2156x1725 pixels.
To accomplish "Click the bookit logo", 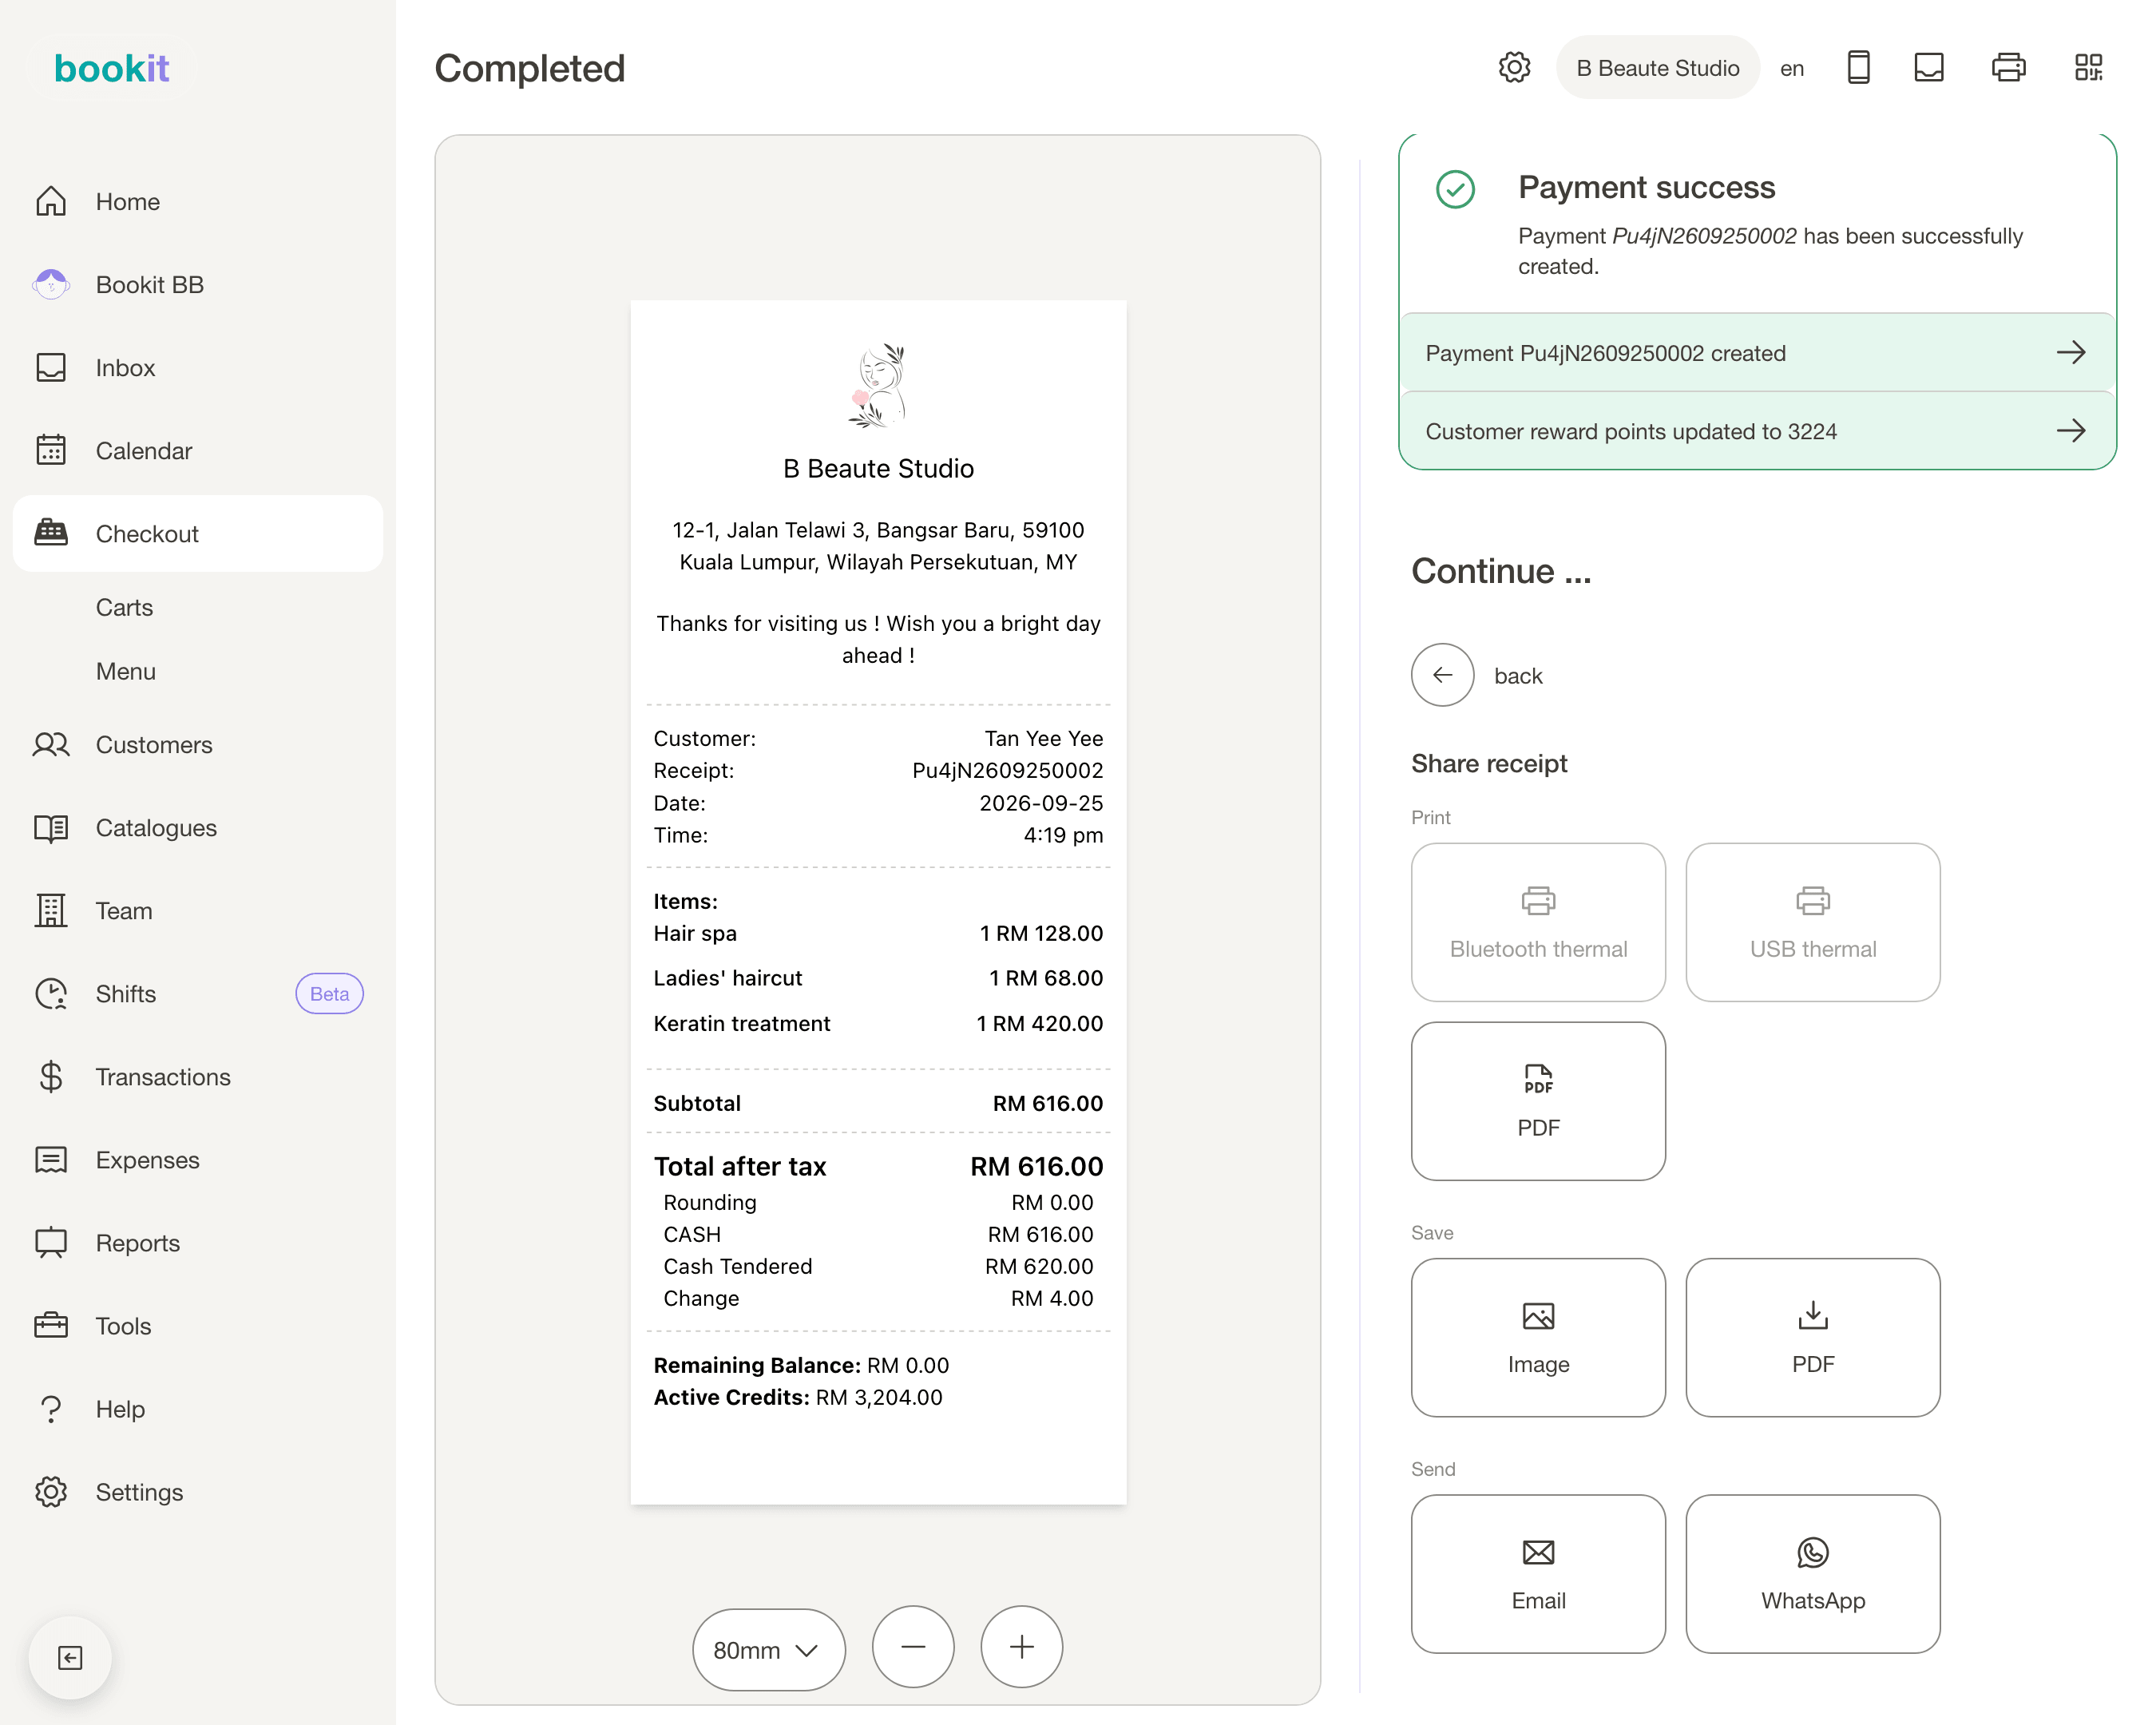I will point(111,68).
